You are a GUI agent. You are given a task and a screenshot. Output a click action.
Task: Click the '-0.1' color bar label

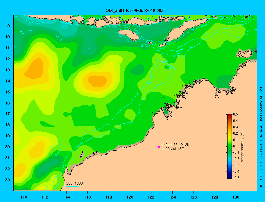pos(236,152)
